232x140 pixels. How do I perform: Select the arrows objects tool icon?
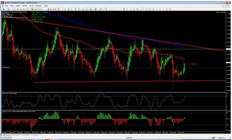coord(137,9)
